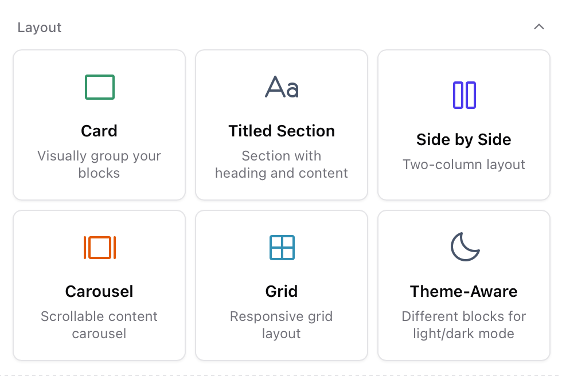Click the orange Carousel icon
Image resolution: width=562 pixels, height=376 pixels.
(x=99, y=248)
